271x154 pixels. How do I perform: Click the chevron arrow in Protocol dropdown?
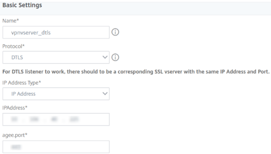point(105,58)
